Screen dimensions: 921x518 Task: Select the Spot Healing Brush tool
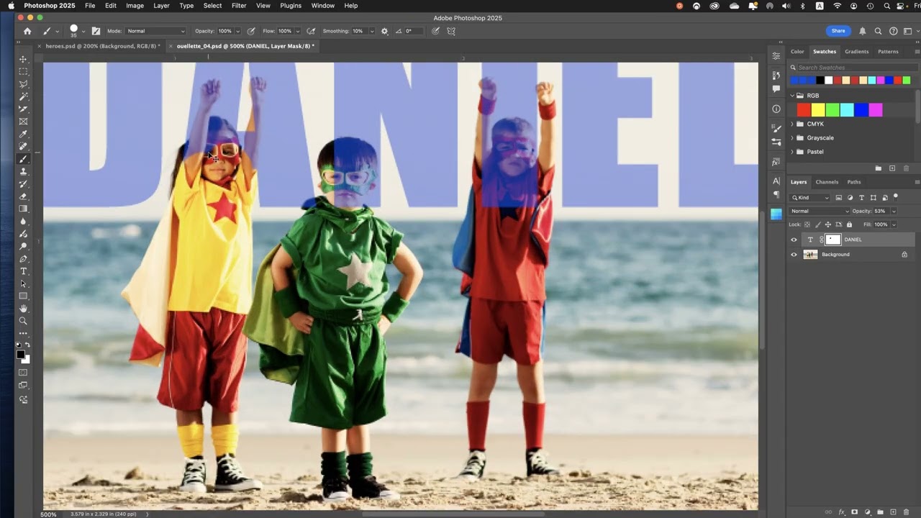tap(23, 146)
